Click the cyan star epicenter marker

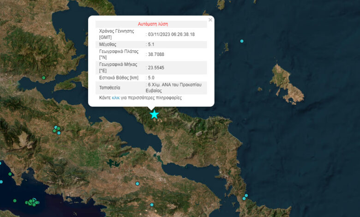154,114
